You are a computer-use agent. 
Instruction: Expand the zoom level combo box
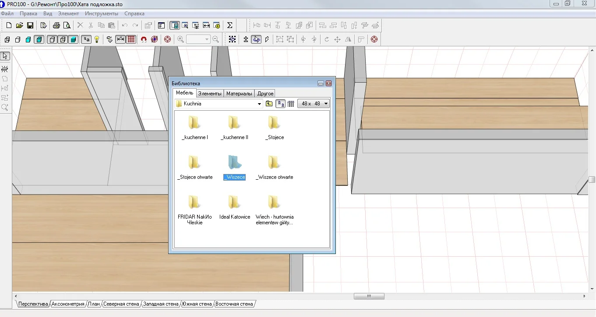click(x=207, y=39)
